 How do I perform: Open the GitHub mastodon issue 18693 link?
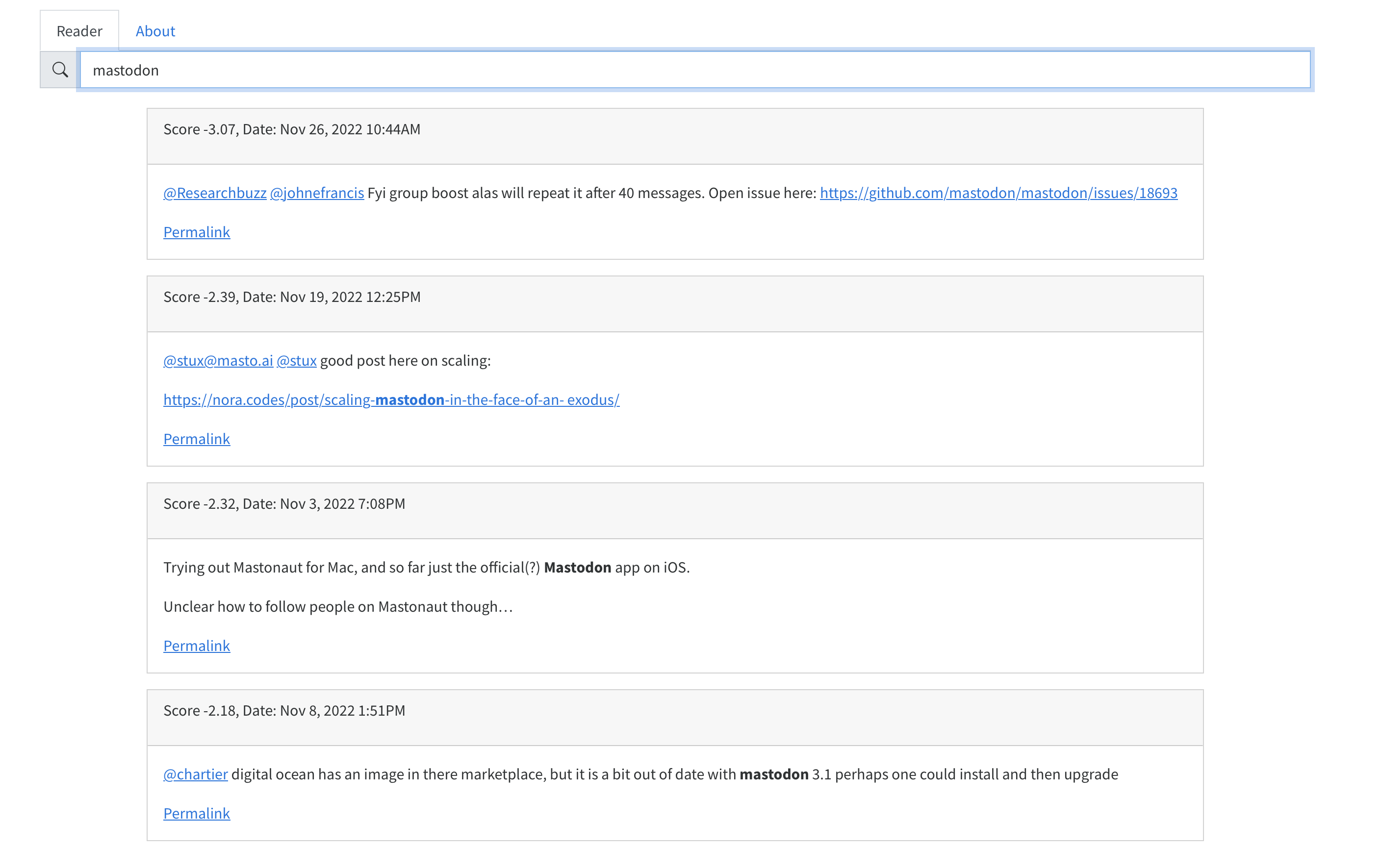[x=997, y=193]
